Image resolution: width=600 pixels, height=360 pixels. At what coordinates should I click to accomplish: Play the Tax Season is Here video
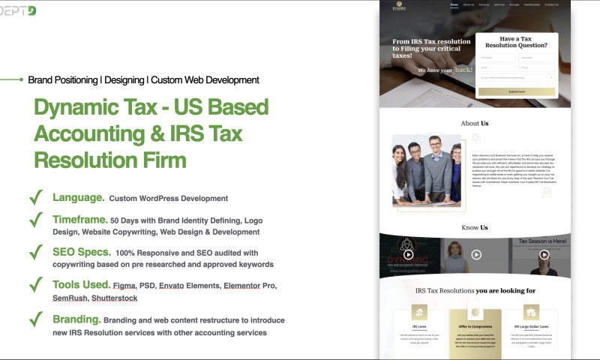[544, 253]
